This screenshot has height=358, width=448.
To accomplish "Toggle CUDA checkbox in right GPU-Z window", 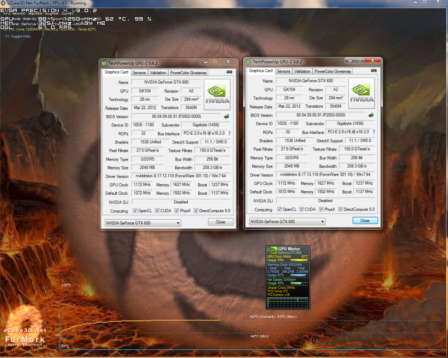I will (301, 209).
